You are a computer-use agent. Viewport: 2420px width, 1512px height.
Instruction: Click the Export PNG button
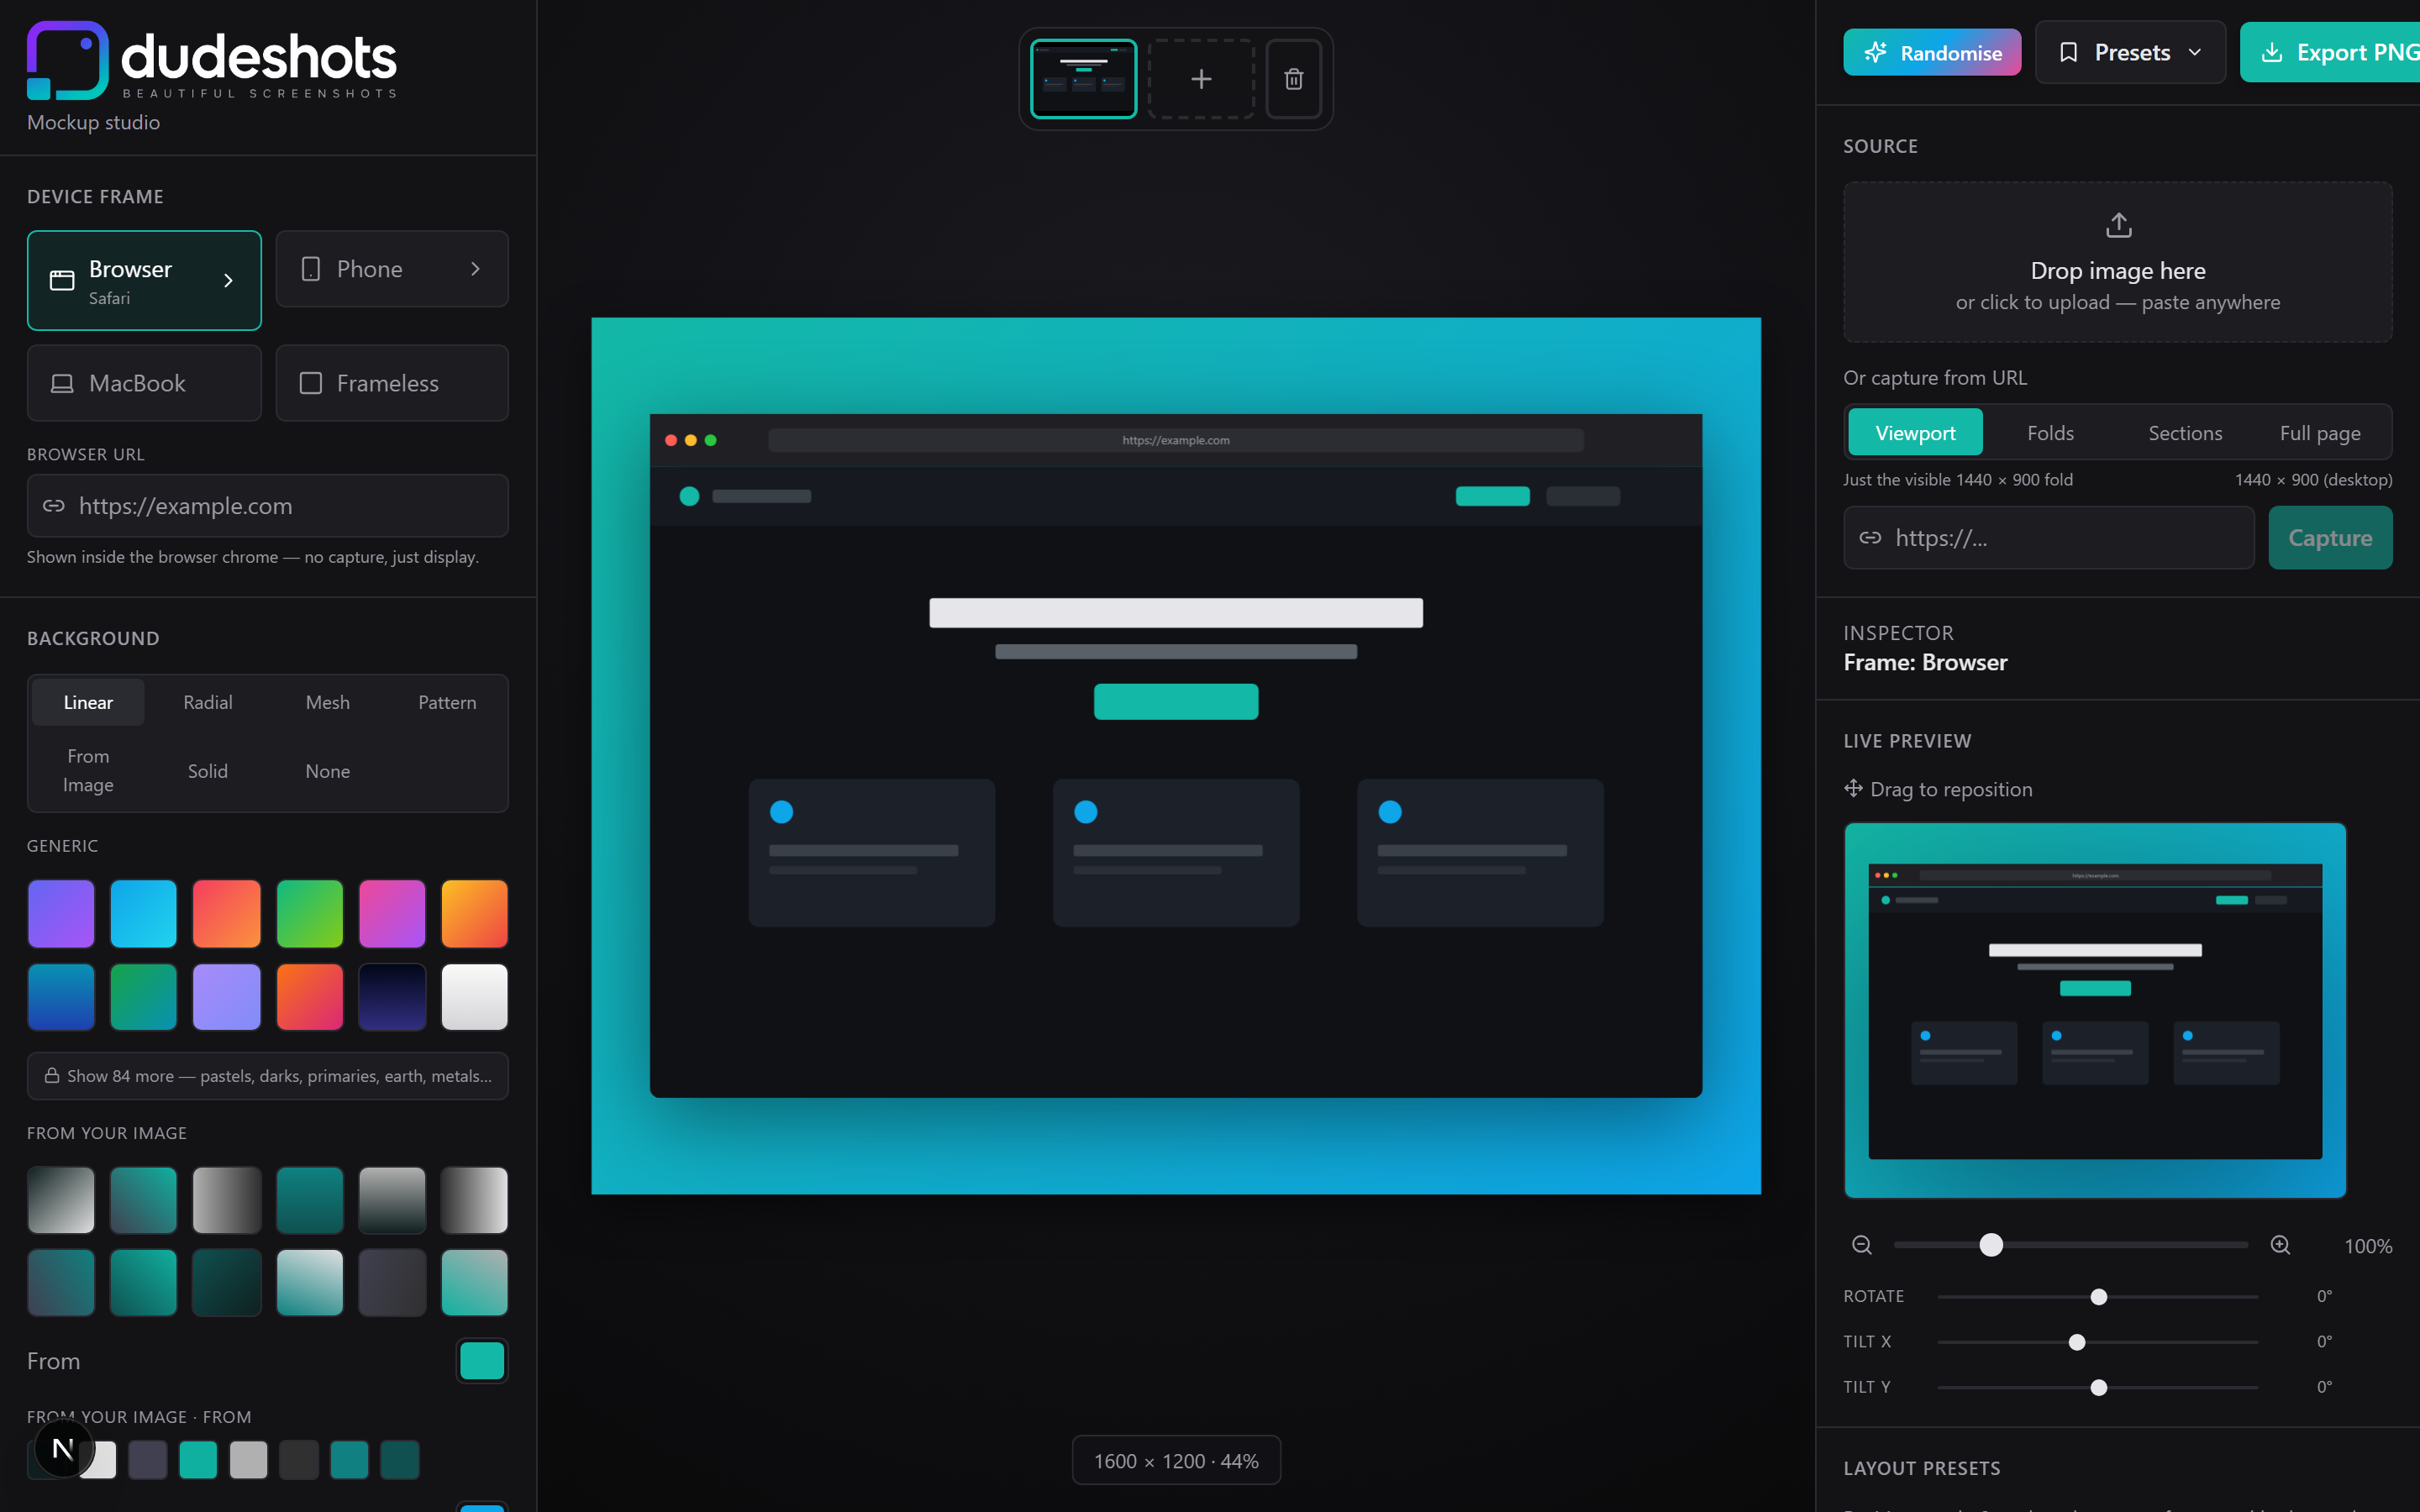point(2330,52)
